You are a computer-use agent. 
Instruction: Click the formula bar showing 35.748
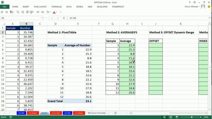point(138,18)
